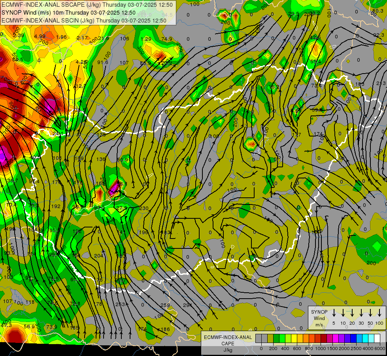Click the map value 183

tap(360, 84)
